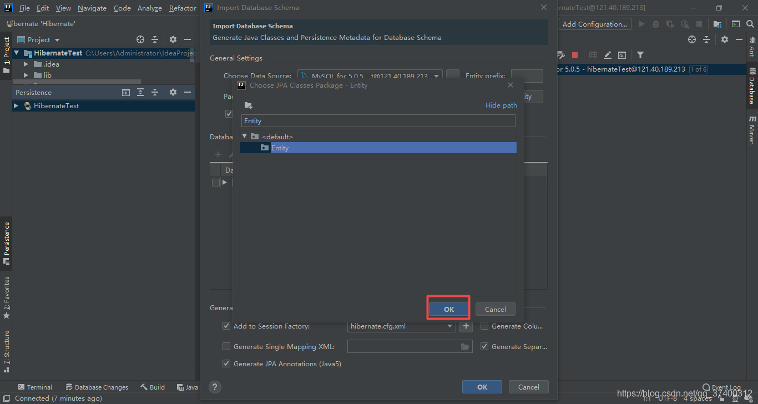This screenshot has height=404, width=758.
Task: Open the Build tool window tab
Action: pyautogui.click(x=153, y=387)
